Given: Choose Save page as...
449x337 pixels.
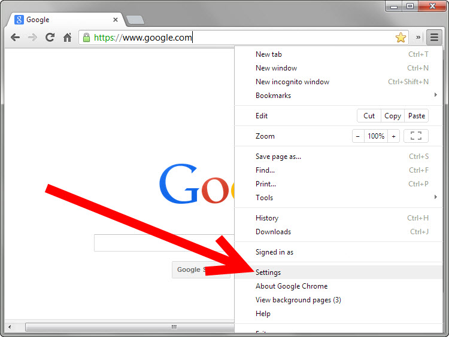Looking at the screenshot, I should tap(339, 157).
